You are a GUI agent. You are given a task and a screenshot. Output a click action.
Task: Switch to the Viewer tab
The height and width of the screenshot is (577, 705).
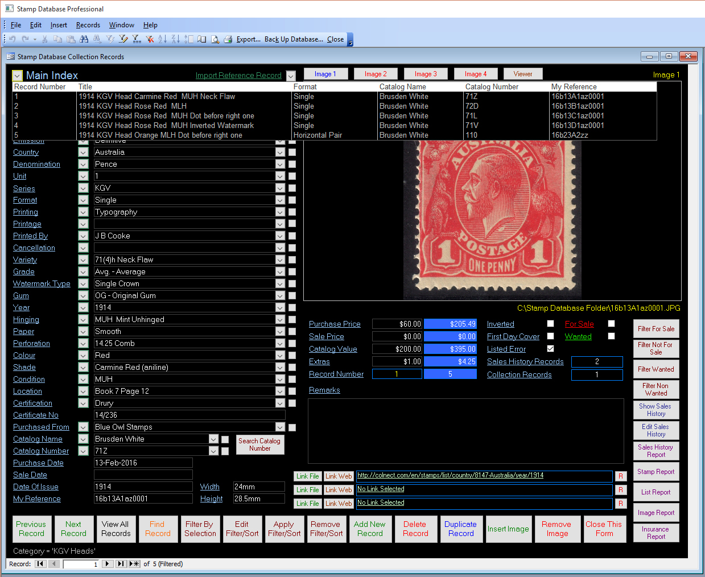coord(523,74)
